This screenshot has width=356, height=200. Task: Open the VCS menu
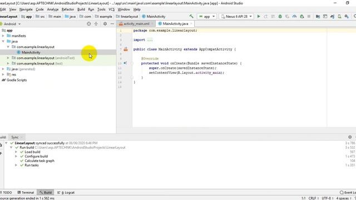(111, 9)
